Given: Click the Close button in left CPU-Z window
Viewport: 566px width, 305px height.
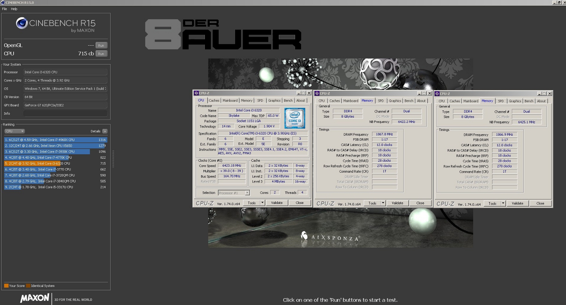Looking at the screenshot, I should (x=300, y=203).
